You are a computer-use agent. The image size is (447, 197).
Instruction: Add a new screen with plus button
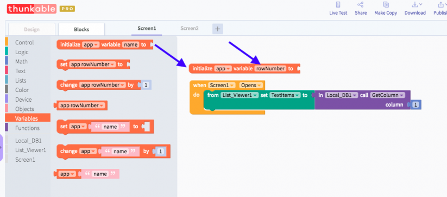tap(217, 29)
